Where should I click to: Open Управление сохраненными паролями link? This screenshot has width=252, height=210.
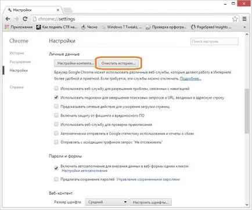pos(148,179)
